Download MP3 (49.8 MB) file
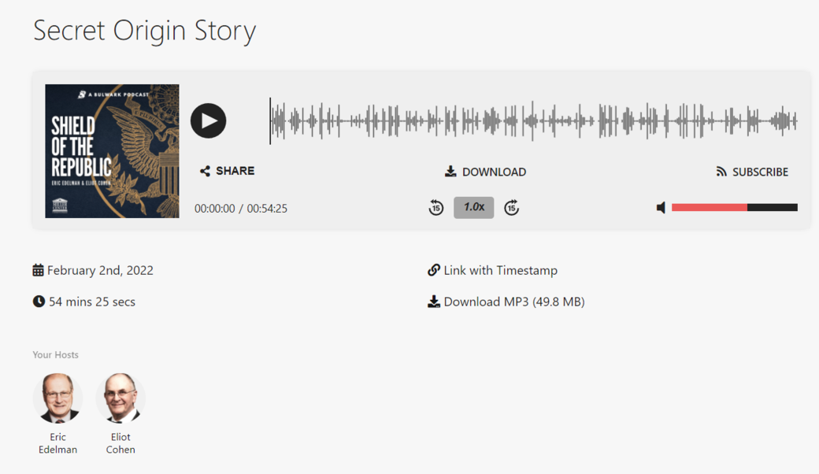Image resolution: width=819 pixels, height=474 pixels. pyautogui.click(x=506, y=302)
